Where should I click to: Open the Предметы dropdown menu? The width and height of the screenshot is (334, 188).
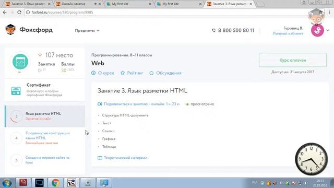pyautogui.click(x=87, y=30)
